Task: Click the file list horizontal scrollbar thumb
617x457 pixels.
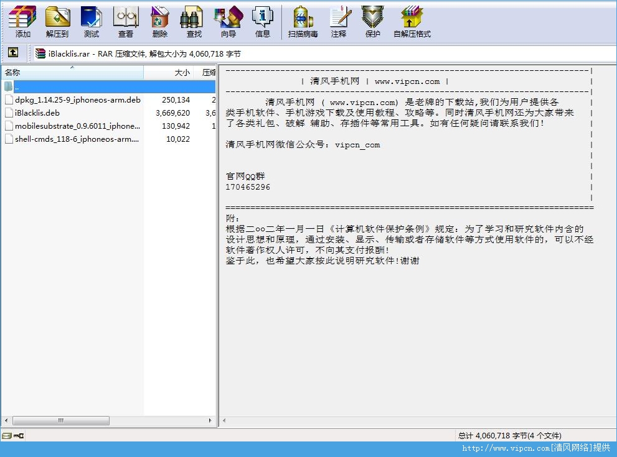Action: click(60, 421)
